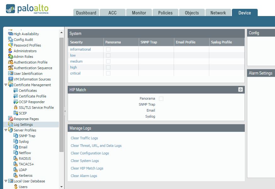Select Syslog under Server Profiles
275x189 pixels.
click(24, 142)
